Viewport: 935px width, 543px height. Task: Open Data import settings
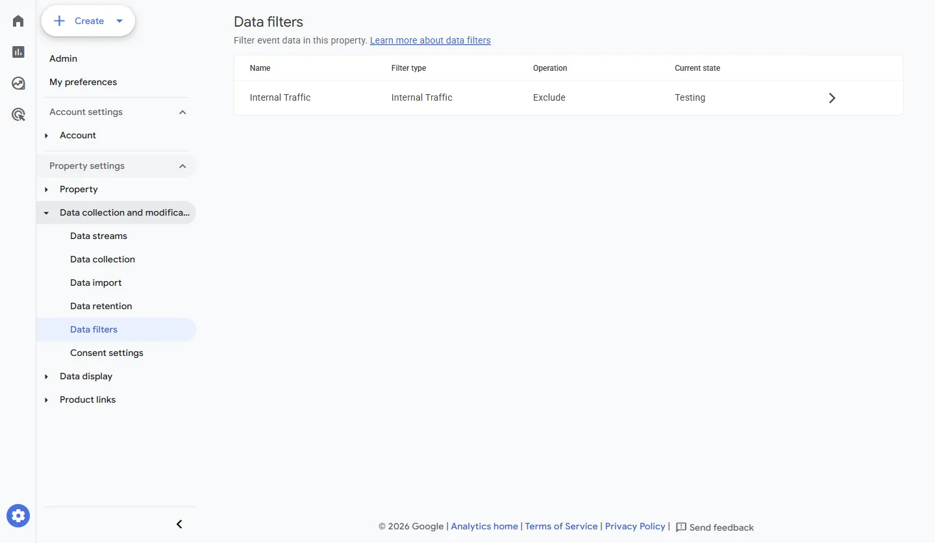[96, 283]
